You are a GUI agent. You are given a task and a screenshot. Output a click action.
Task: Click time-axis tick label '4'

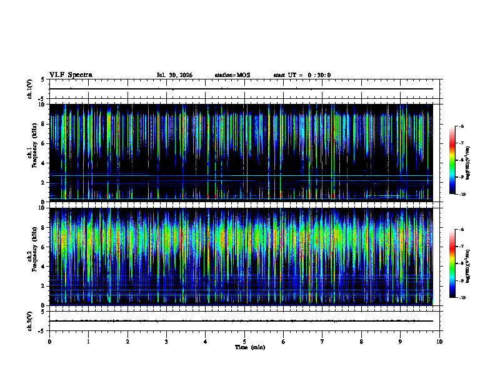pos(206,342)
